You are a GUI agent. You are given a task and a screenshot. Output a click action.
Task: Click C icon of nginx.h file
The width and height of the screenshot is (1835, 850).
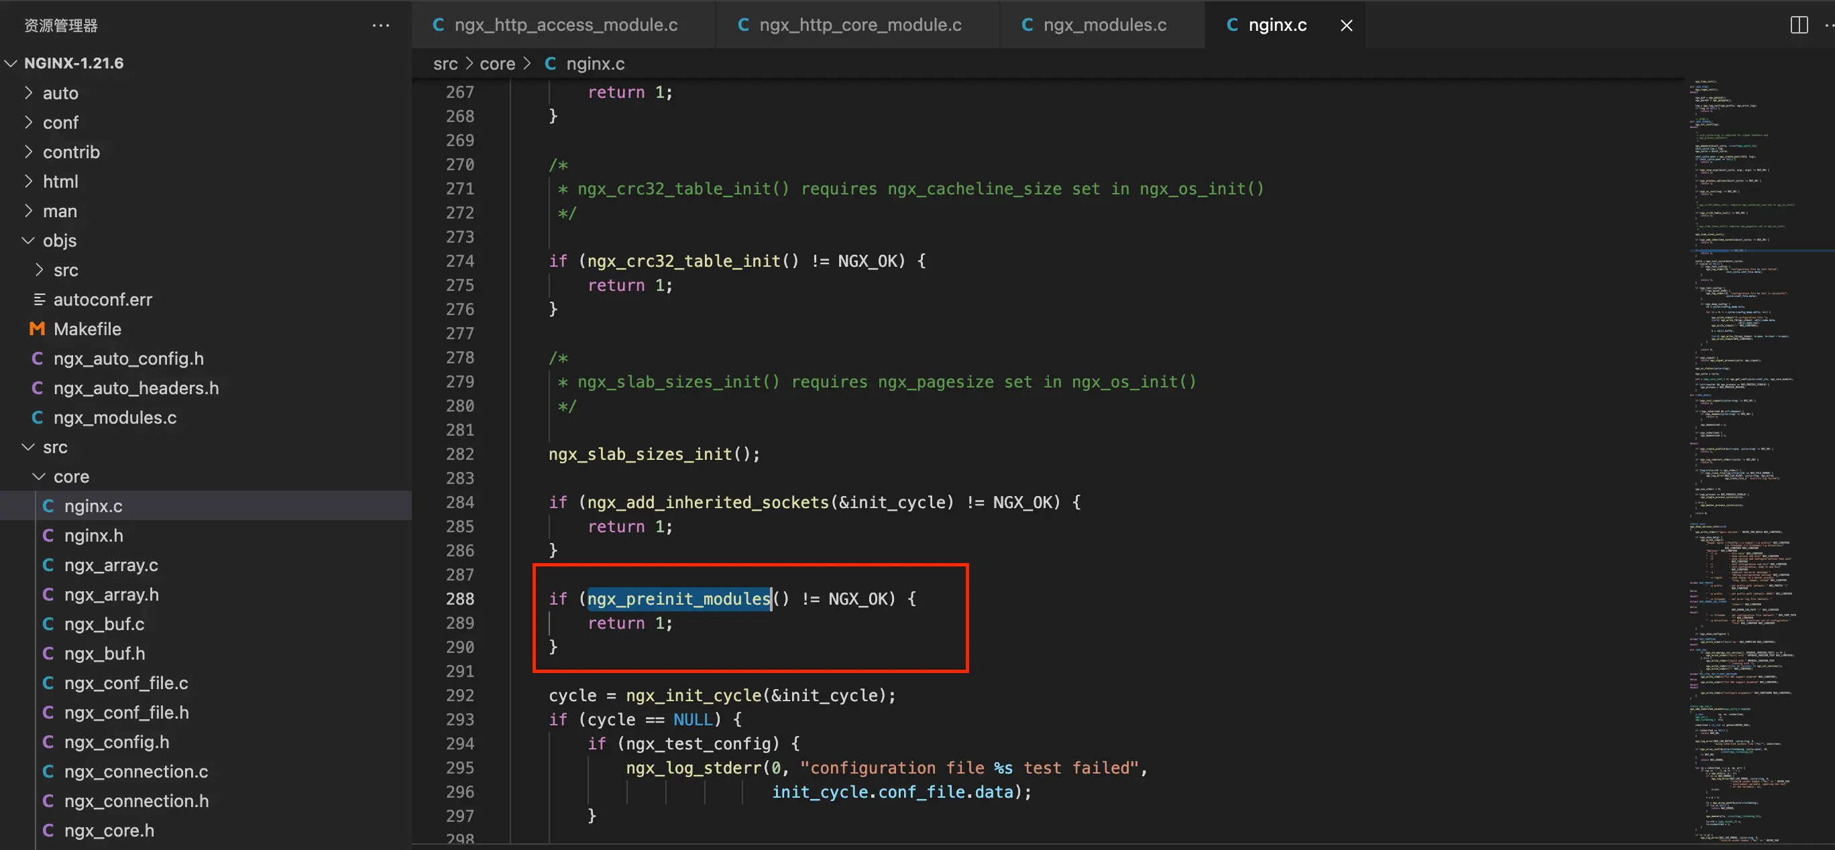coord(48,536)
